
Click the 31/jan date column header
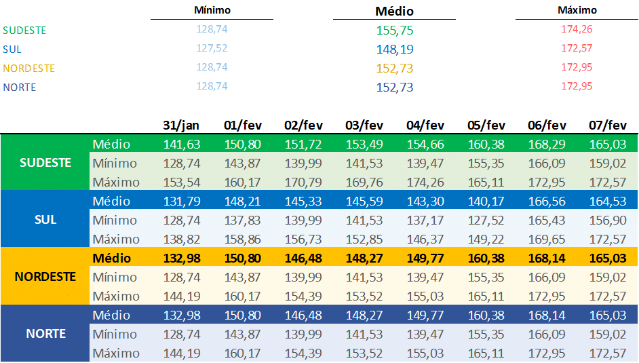(x=182, y=126)
